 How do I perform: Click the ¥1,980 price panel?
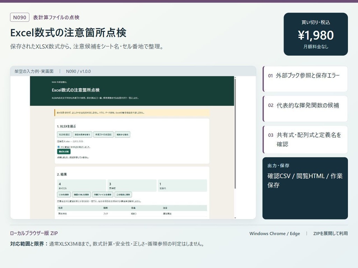(316, 34)
